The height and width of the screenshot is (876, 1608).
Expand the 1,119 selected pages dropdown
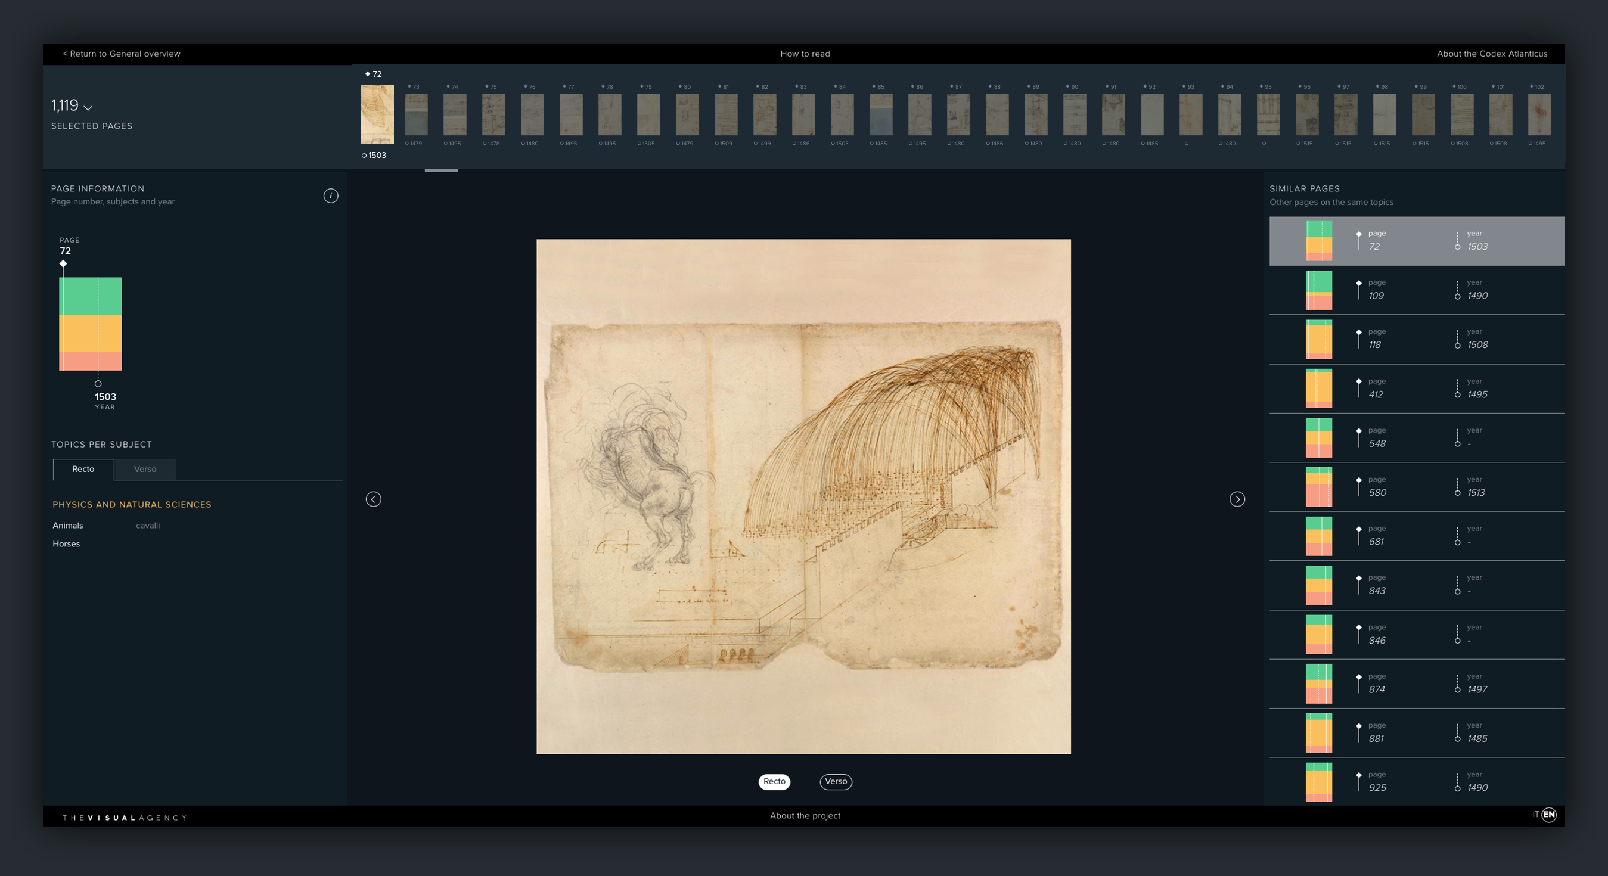point(88,107)
